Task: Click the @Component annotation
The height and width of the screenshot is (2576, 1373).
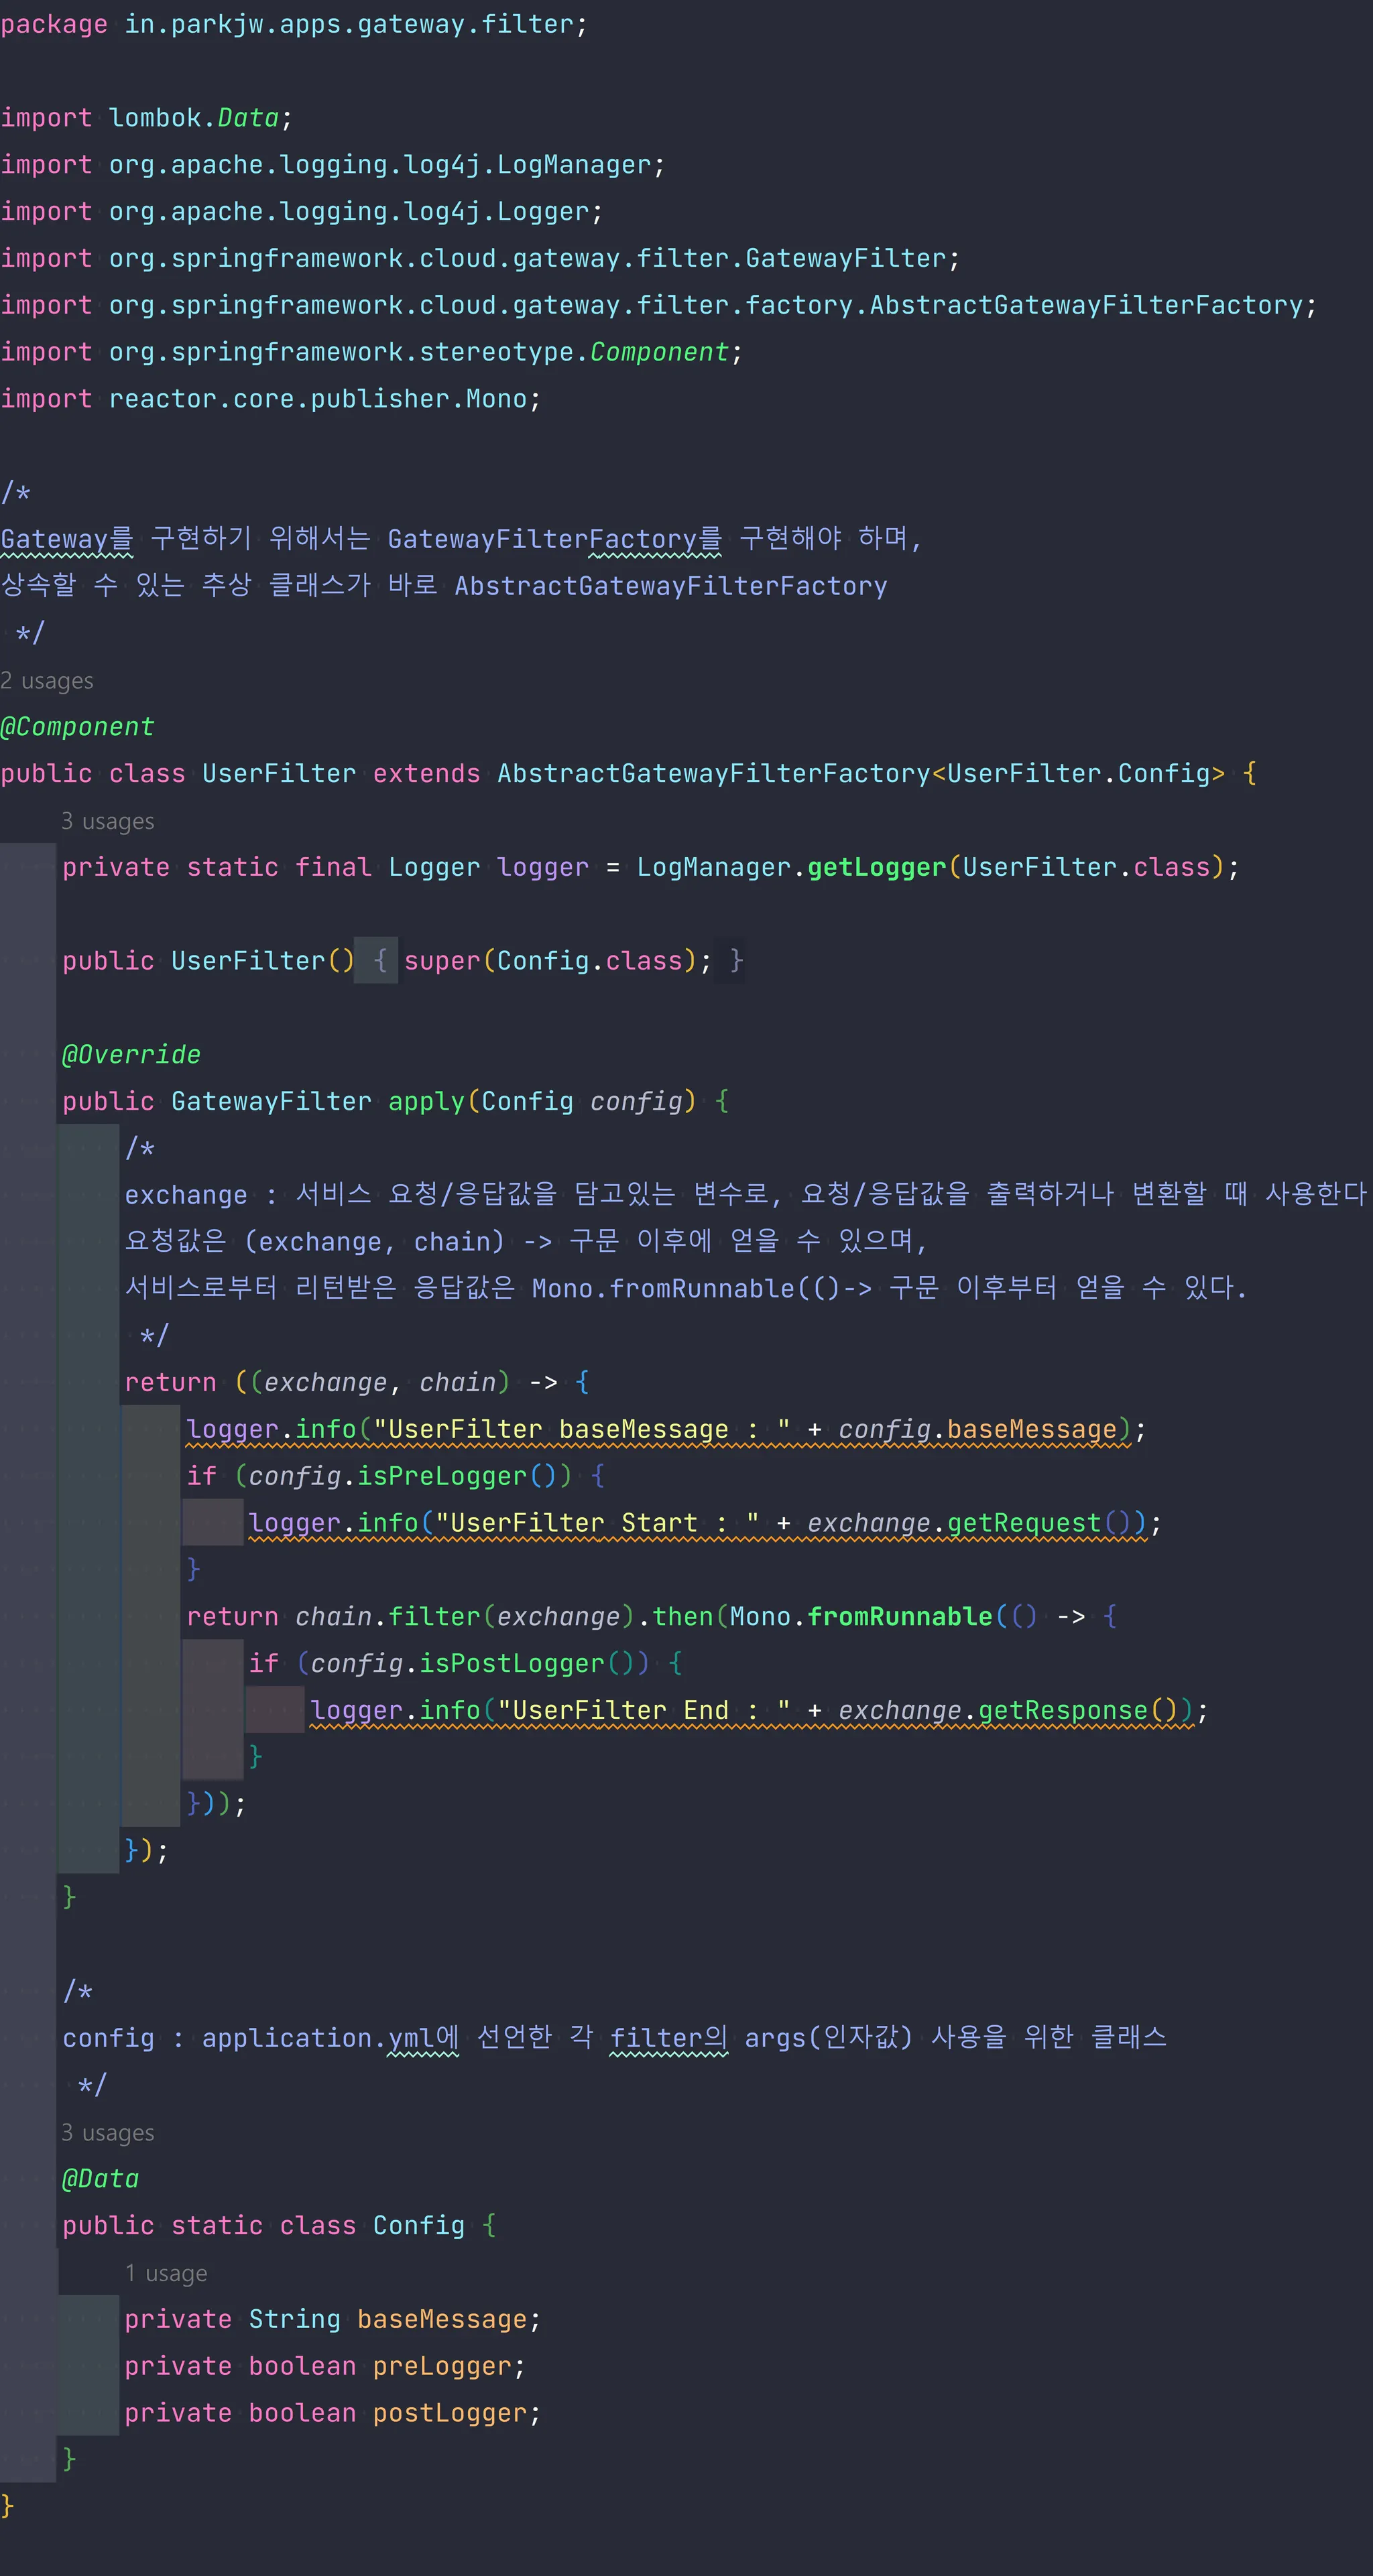Action: pyautogui.click(x=78, y=727)
